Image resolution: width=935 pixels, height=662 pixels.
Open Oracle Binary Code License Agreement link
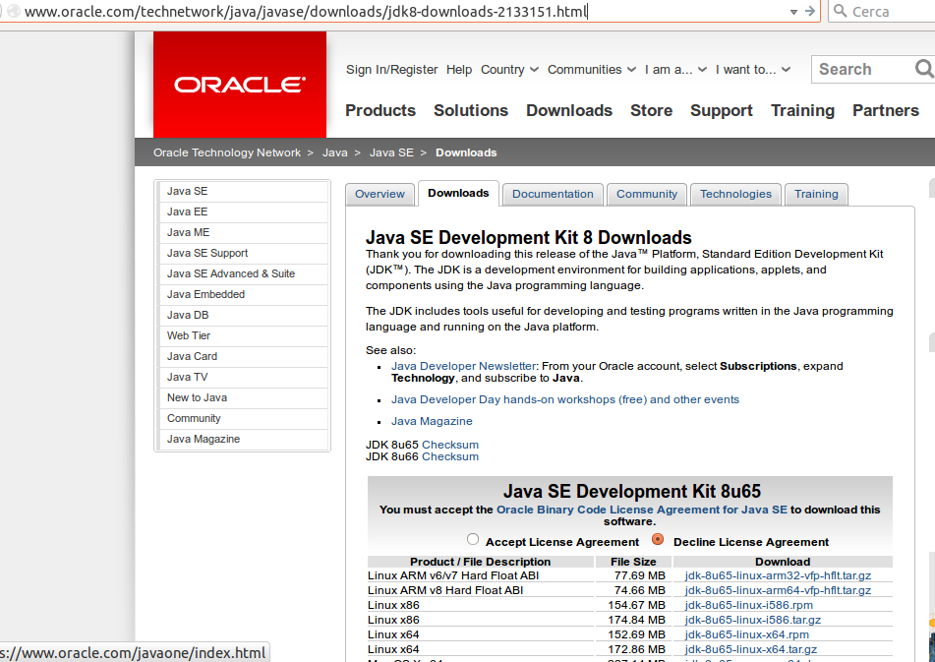click(642, 510)
